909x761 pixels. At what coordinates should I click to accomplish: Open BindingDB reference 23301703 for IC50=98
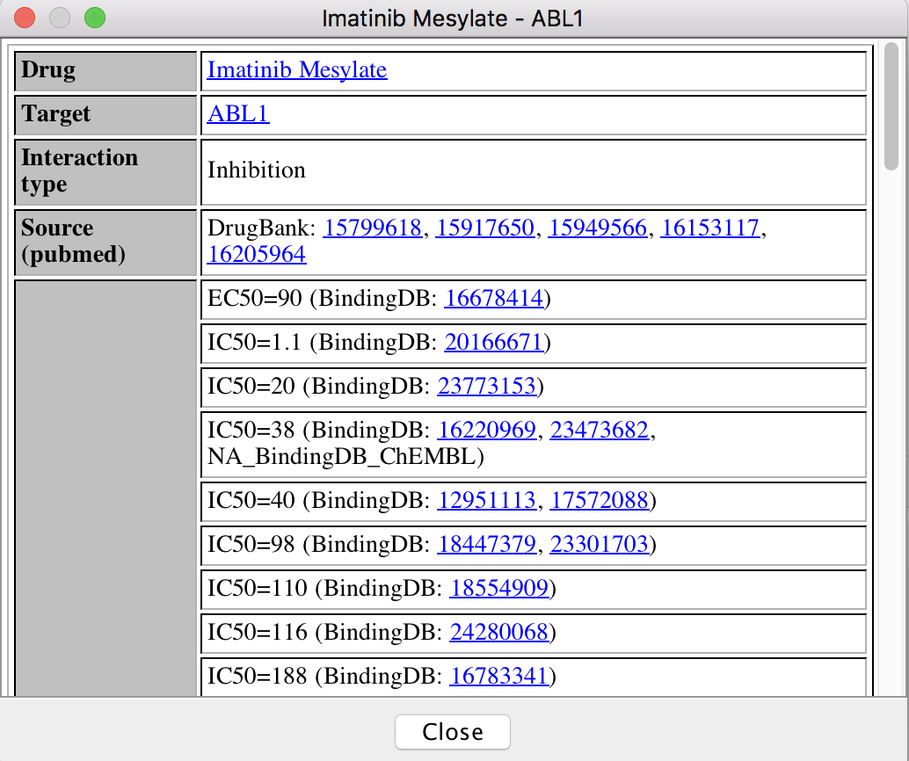tap(599, 544)
